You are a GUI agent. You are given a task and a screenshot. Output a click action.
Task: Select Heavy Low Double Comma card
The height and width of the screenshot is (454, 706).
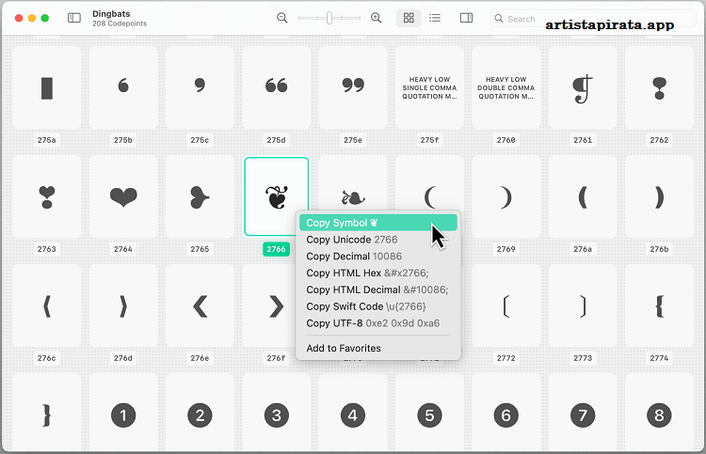506,88
